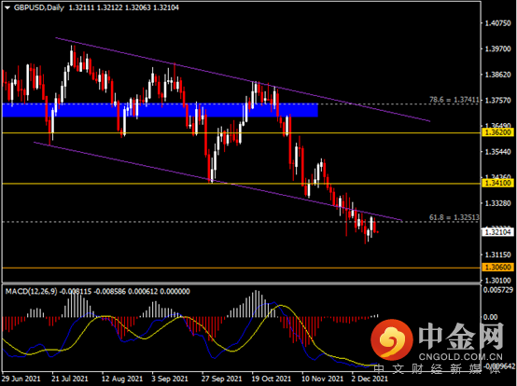Click the 1.40750 price scale value
517x386 pixels.
[x=497, y=23]
